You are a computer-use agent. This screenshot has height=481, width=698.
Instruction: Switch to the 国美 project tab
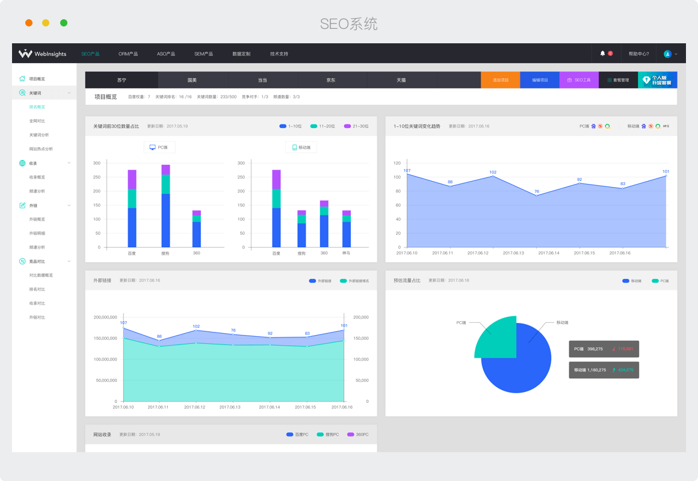pos(192,80)
